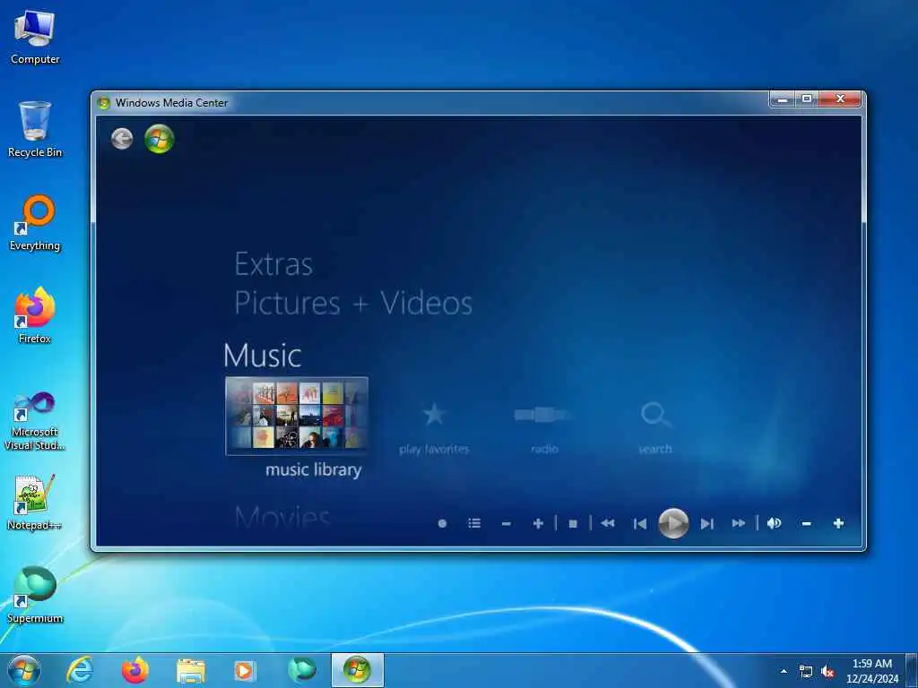Open the Recycle Bin desktop icon
This screenshot has height=688, width=918.
(x=35, y=129)
